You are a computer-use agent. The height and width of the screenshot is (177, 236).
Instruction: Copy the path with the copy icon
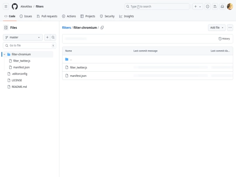click(x=102, y=28)
